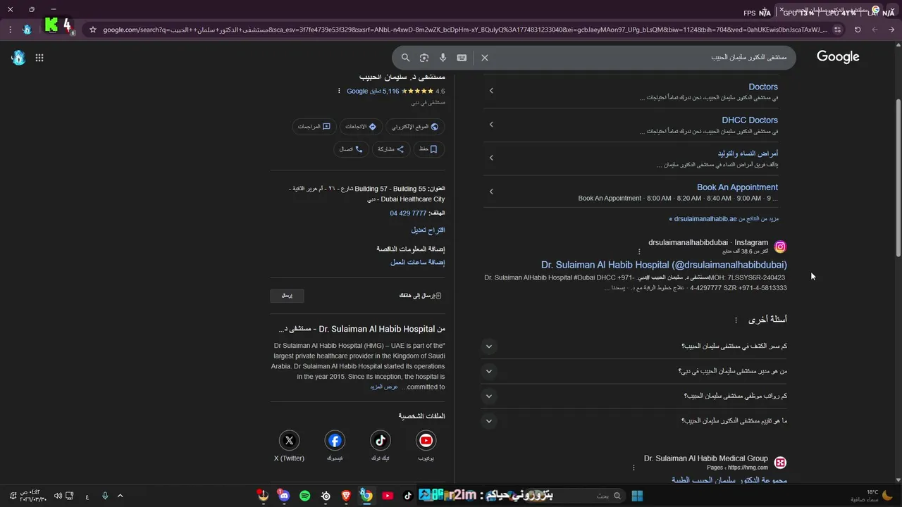This screenshot has height=507, width=902.
Task: Search by image with Google Lens
Action: point(424,58)
